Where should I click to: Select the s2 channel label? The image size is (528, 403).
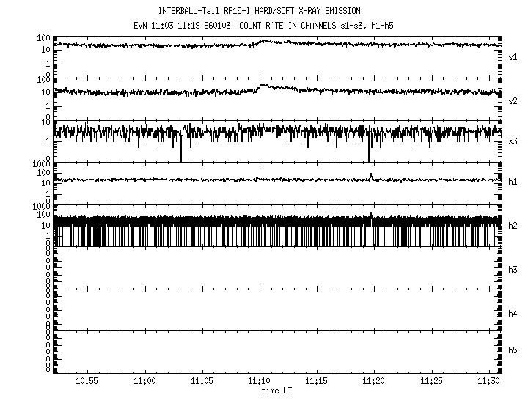(x=513, y=100)
